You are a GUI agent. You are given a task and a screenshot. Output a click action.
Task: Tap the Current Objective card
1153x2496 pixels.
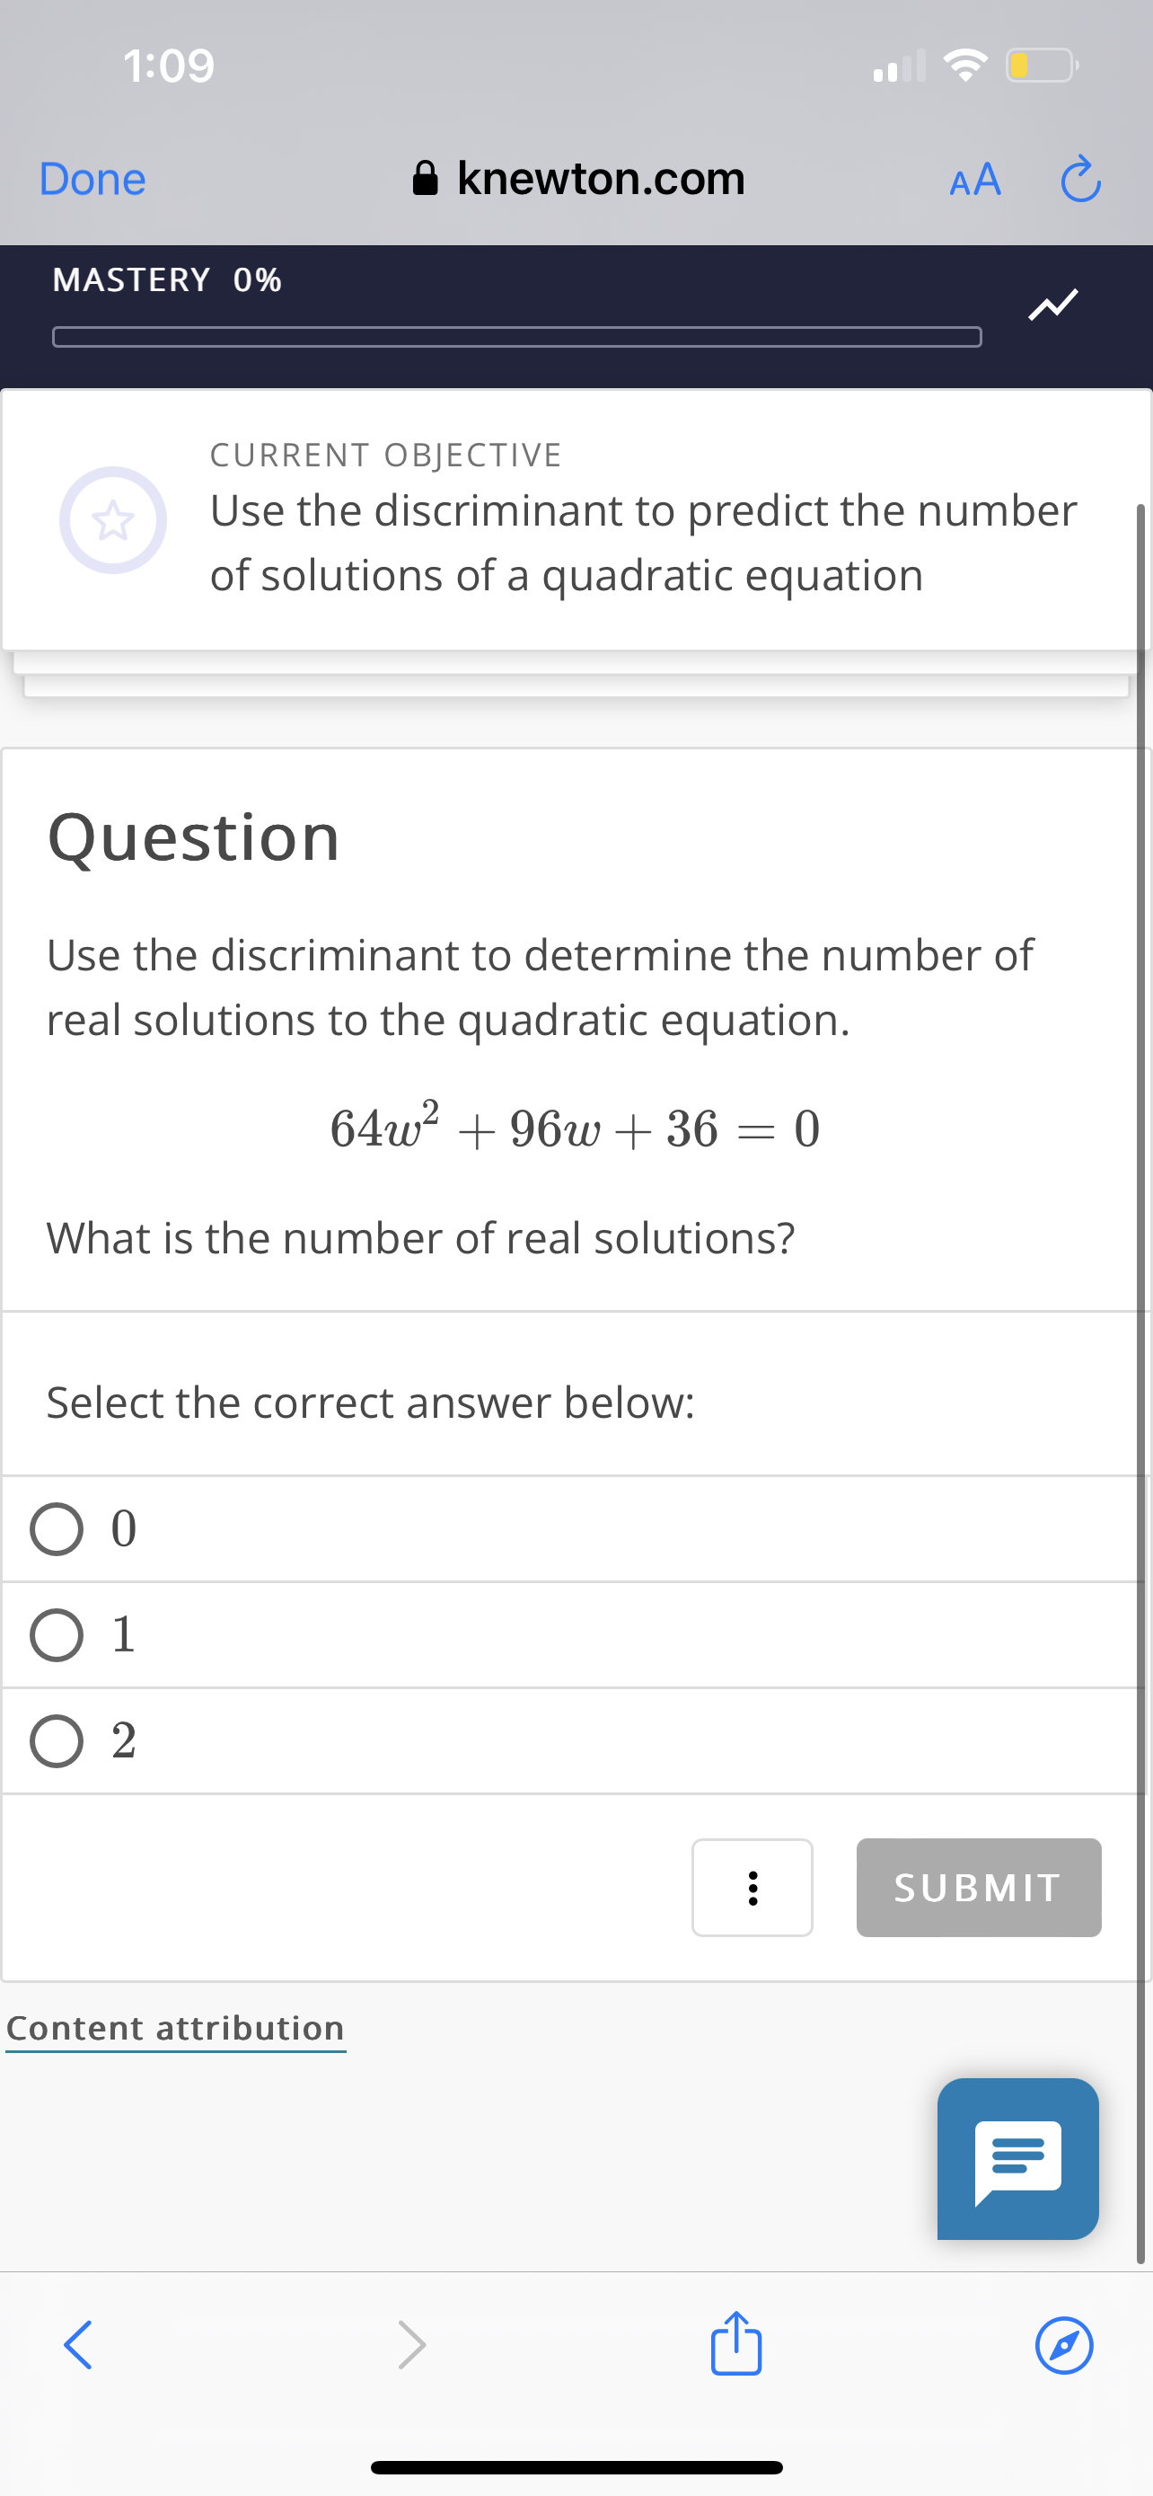click(x=576, y=520)
